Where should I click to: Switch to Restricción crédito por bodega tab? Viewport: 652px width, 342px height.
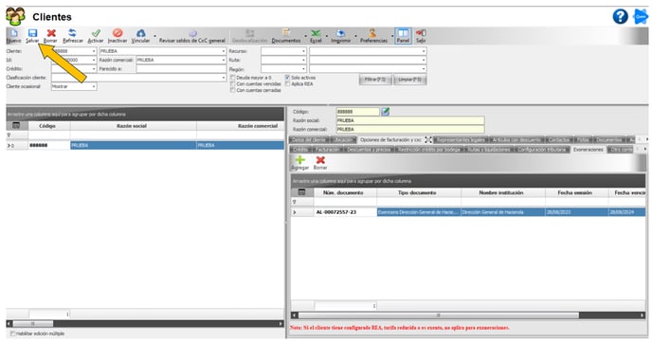tap(428, 149)
